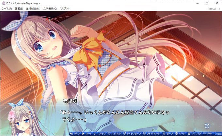Screen dimensions: 222x136
Task: Click the dialogue text line to advance
Action: coord(114,116)
